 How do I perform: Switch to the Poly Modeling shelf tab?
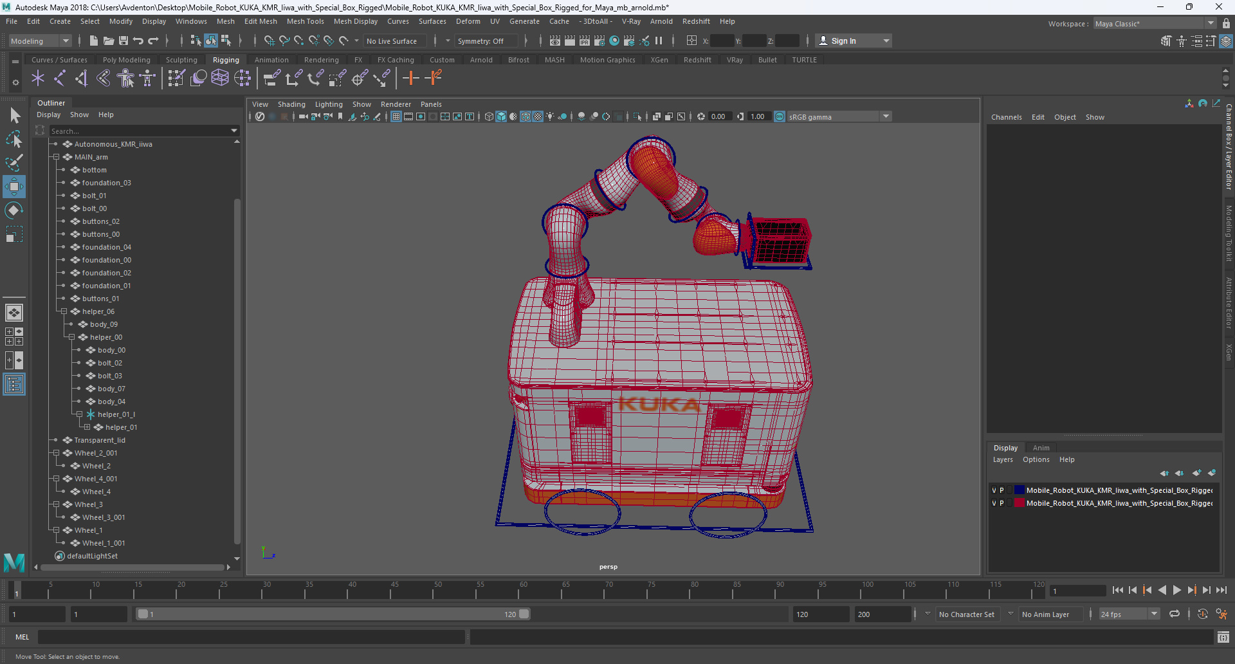[x=127, y=60]
